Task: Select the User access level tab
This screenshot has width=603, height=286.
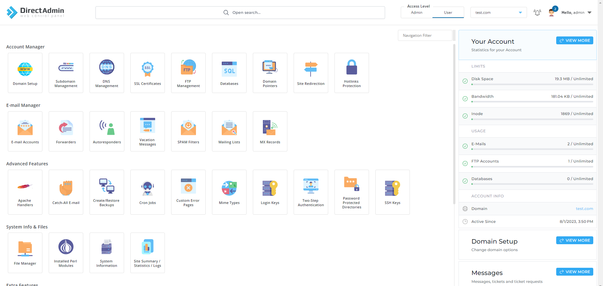Action: pyautogui.click(x=448, y=13)
